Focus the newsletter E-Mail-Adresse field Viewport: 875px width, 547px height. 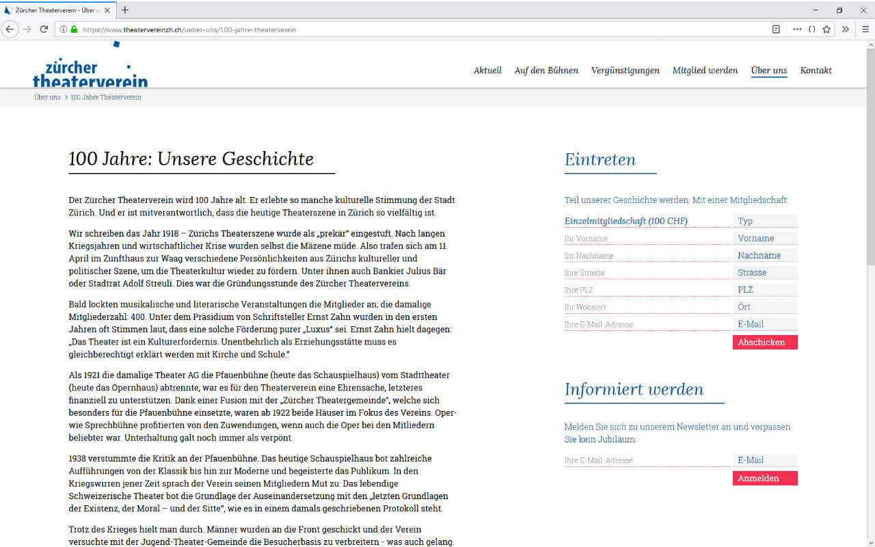click(x=647, y=460)
